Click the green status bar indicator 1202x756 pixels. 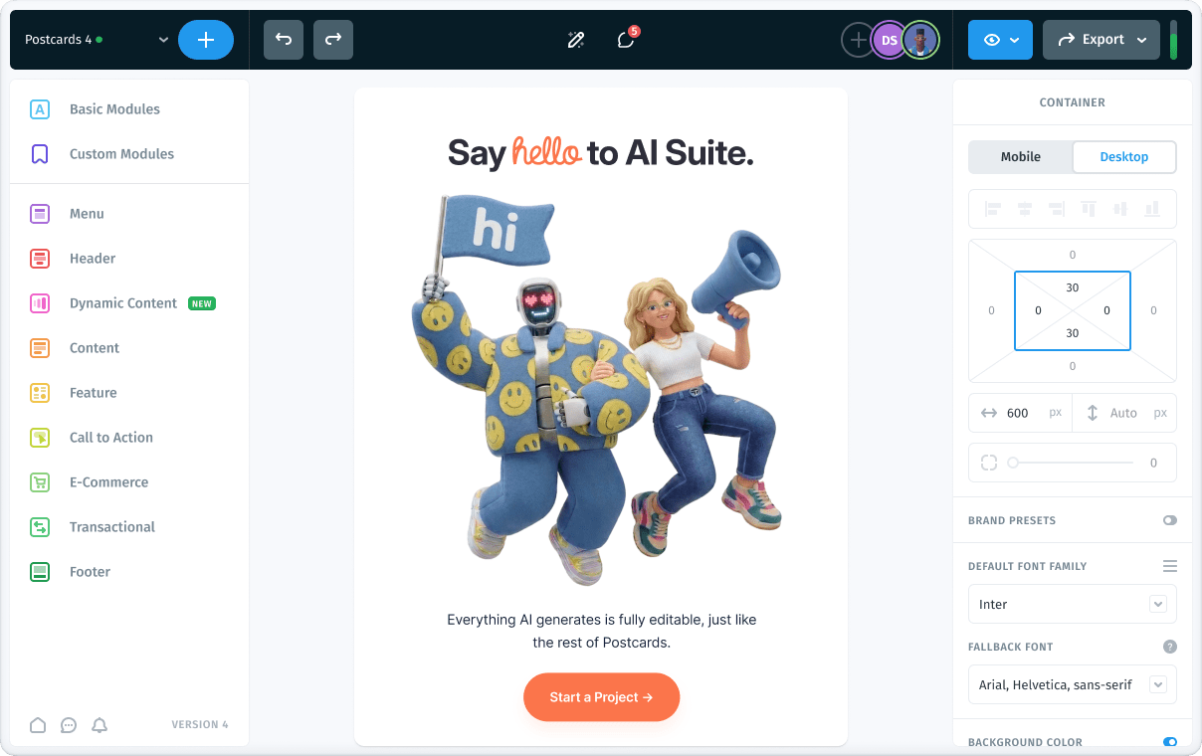(x=1174, y=40)
